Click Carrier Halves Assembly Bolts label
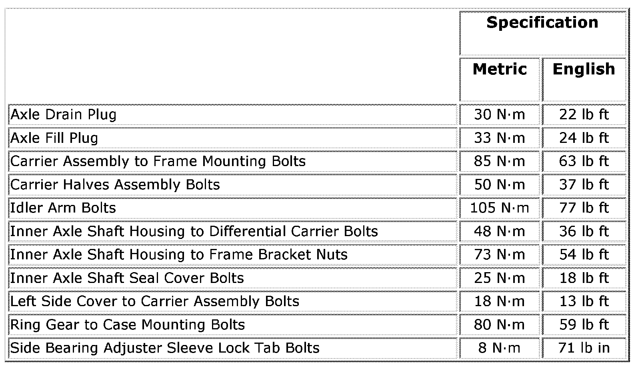Image resolution: width=640 pixels, height=369 pixels. pos(115,184)
